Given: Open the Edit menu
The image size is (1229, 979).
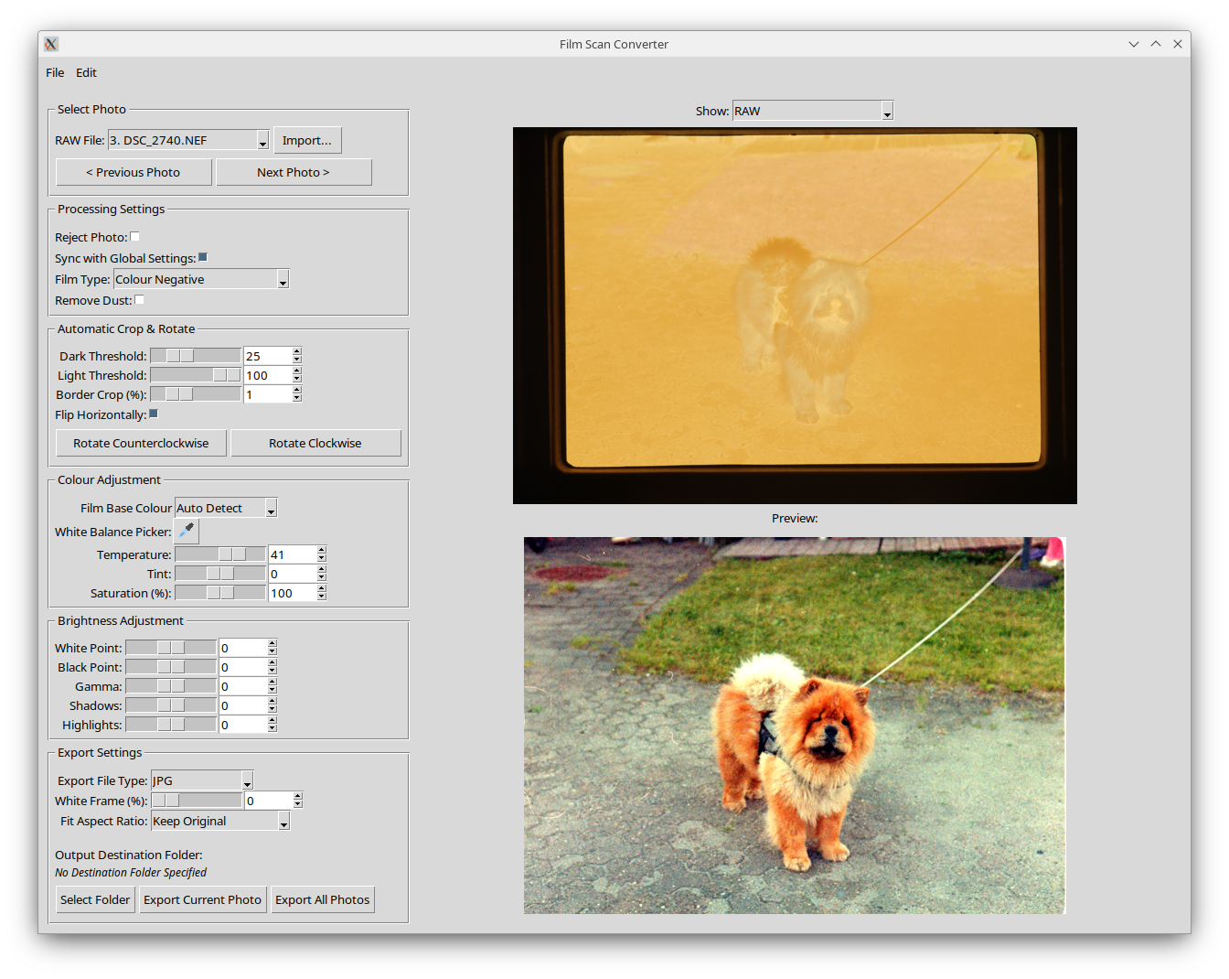Looking at the screenshot, I should click(x=86, y=73).
